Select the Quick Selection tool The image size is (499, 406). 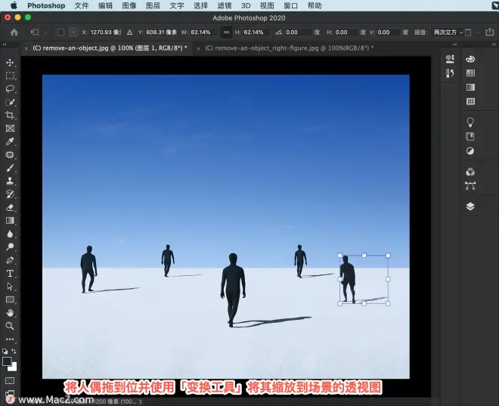pos(10,102)
